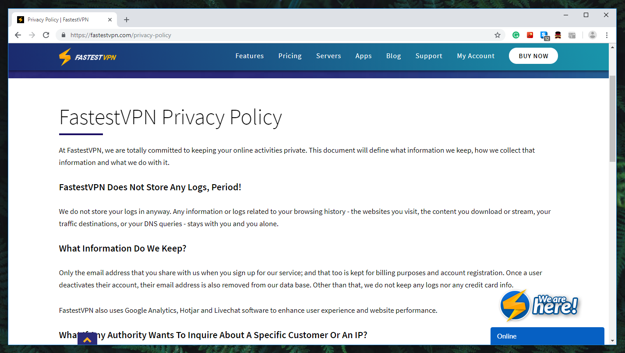
Task: Select the Privacy Policy | FastestVPN tab
Action: pyautogui.click(x=64, y=20)
